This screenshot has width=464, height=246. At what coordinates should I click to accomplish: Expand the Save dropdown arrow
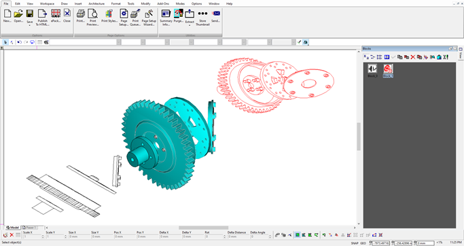[x=30, y=25]
